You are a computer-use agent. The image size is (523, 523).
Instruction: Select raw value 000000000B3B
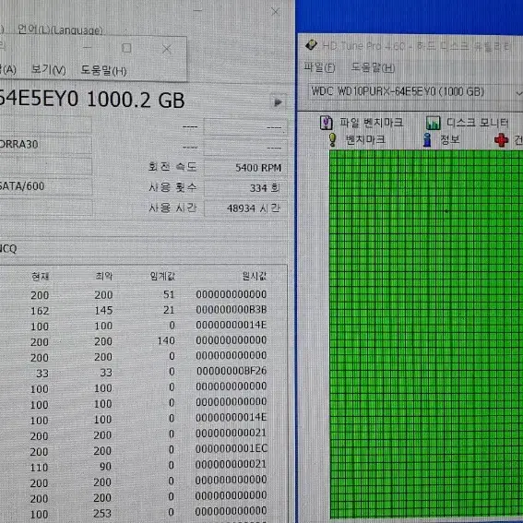click(232, 310)
